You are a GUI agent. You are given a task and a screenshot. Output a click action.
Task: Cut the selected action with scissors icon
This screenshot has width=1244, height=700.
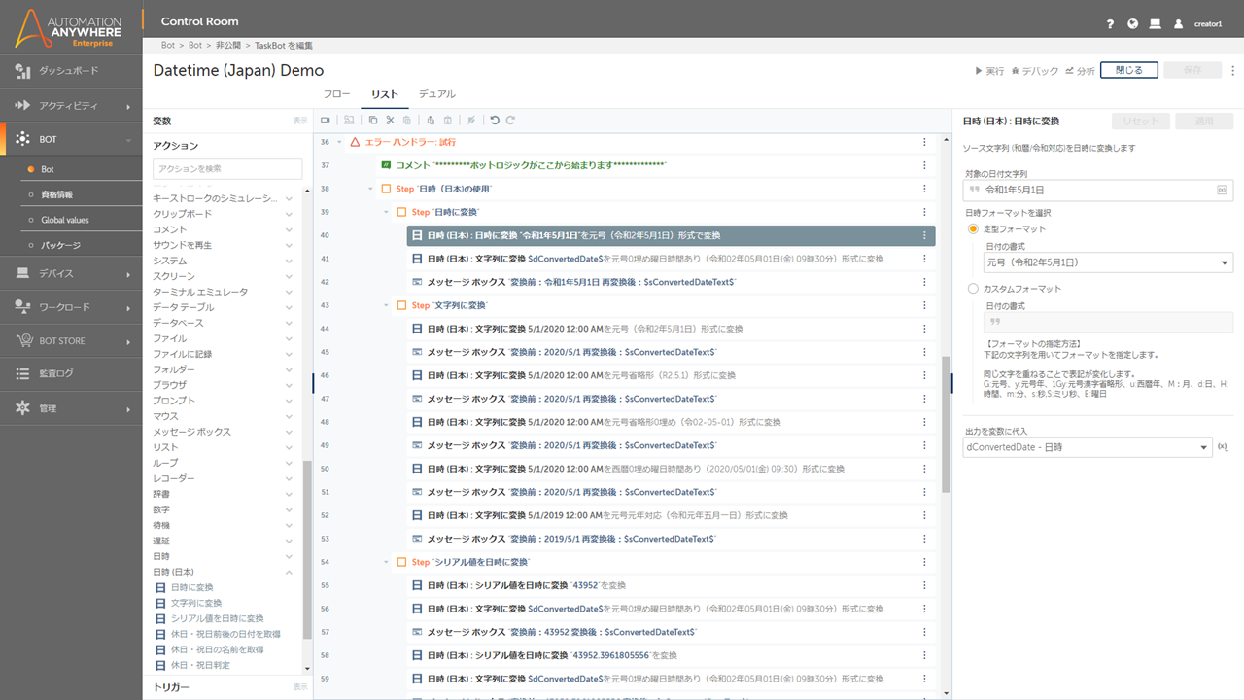[x=390, y=121]
